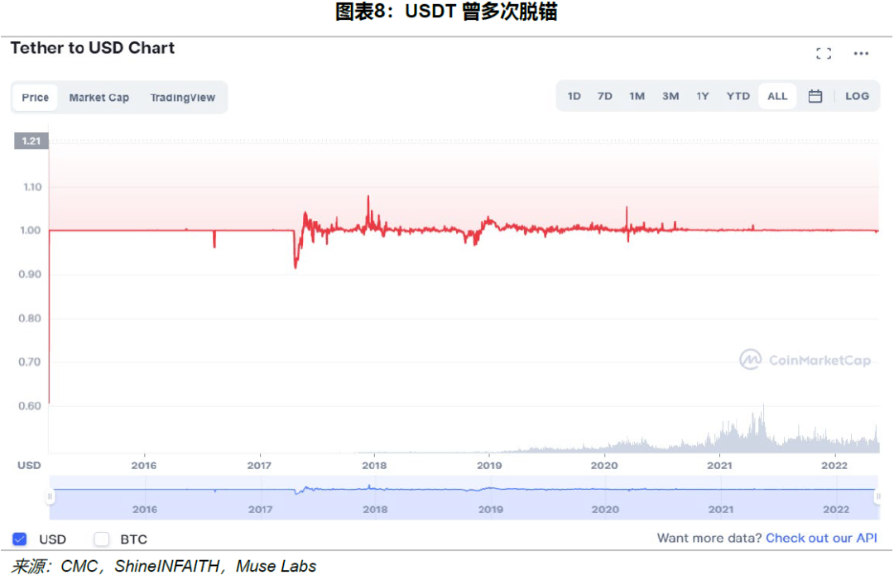Set time range to 1M

pyautogui.click(x=637, y=96)
